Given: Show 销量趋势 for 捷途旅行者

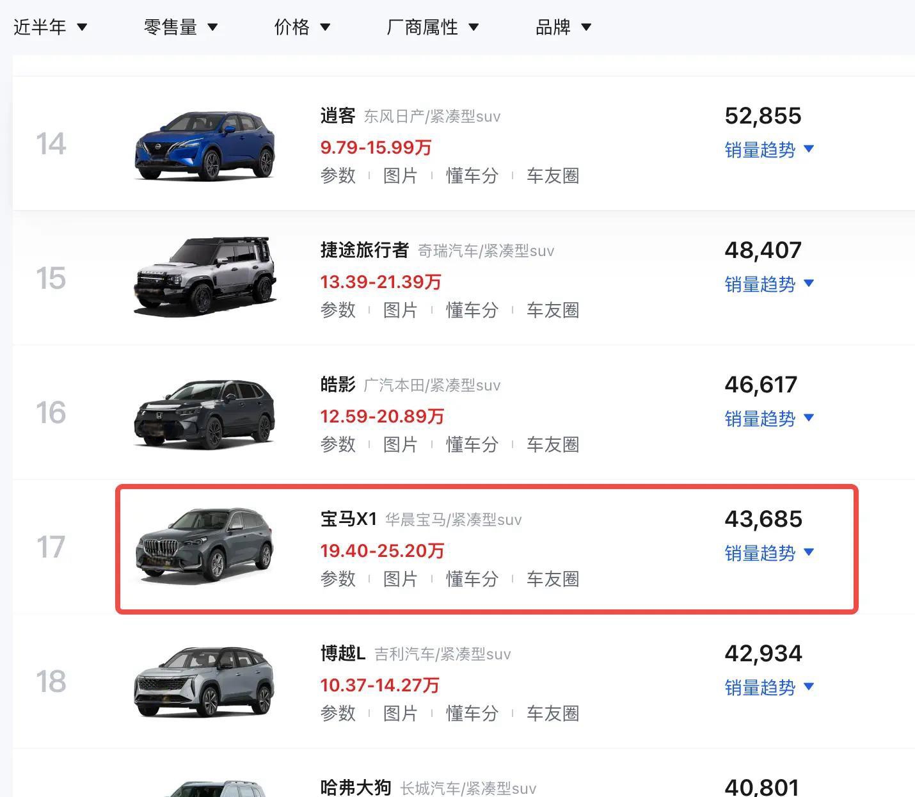Looking at the screenshot, I should tap(769, 284).
